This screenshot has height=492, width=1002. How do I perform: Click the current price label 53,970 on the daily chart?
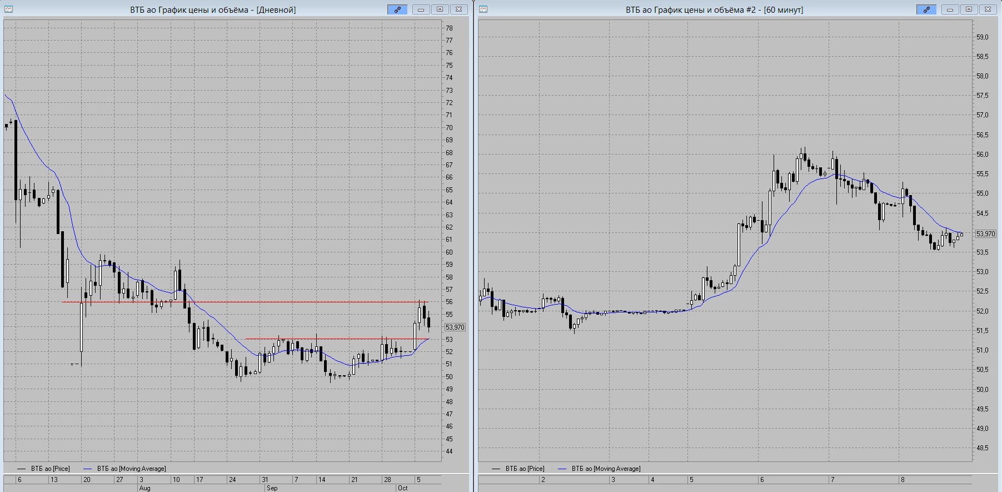coord(455,327)
